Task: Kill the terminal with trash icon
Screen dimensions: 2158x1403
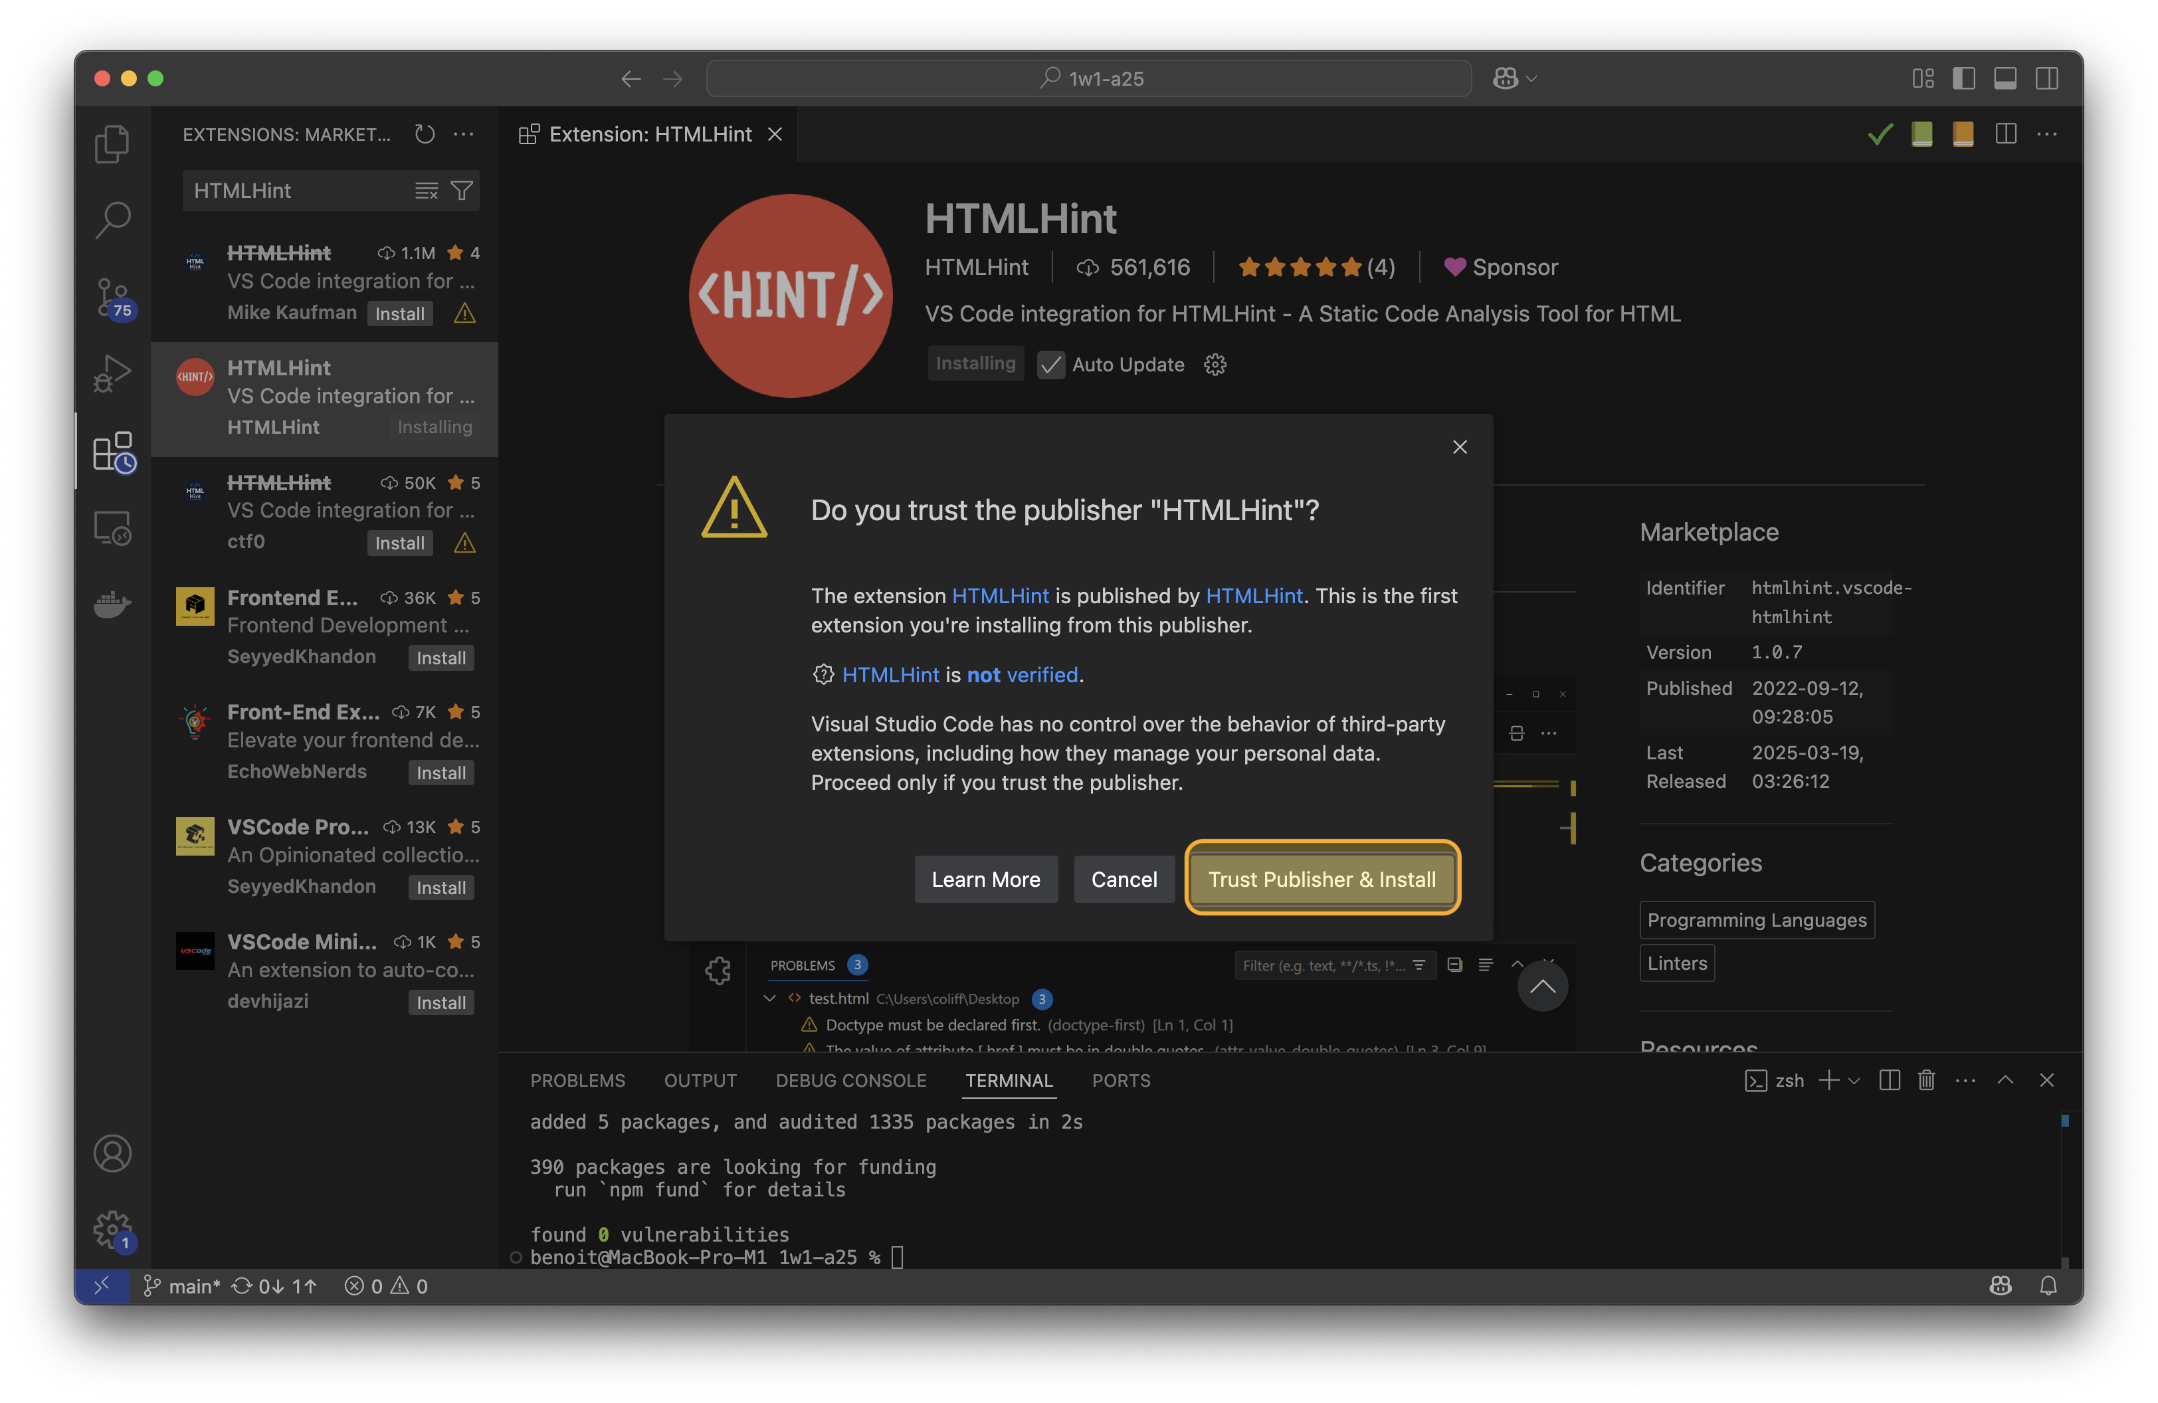Action: [1927, 1080]
